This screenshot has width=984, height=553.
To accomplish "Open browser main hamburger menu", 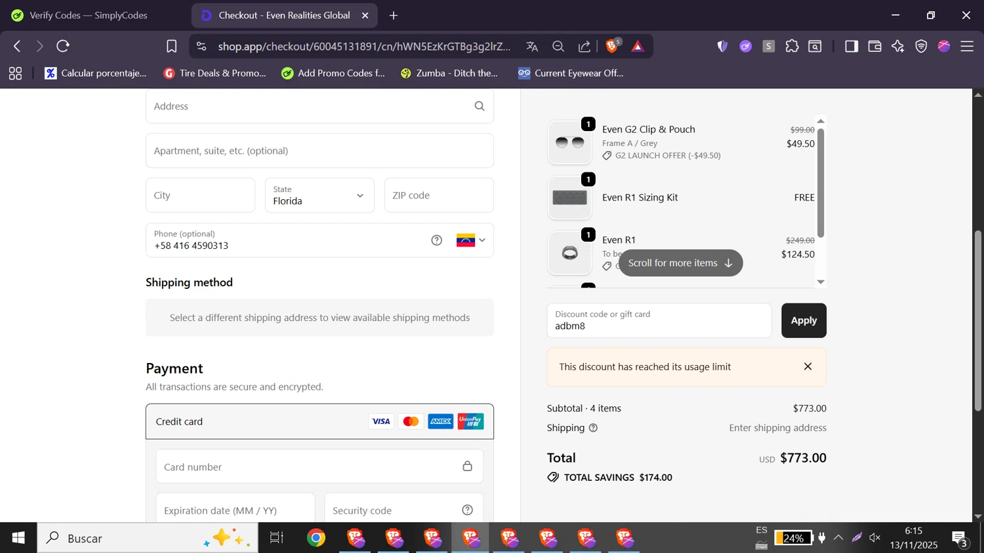I will point(967,46).
